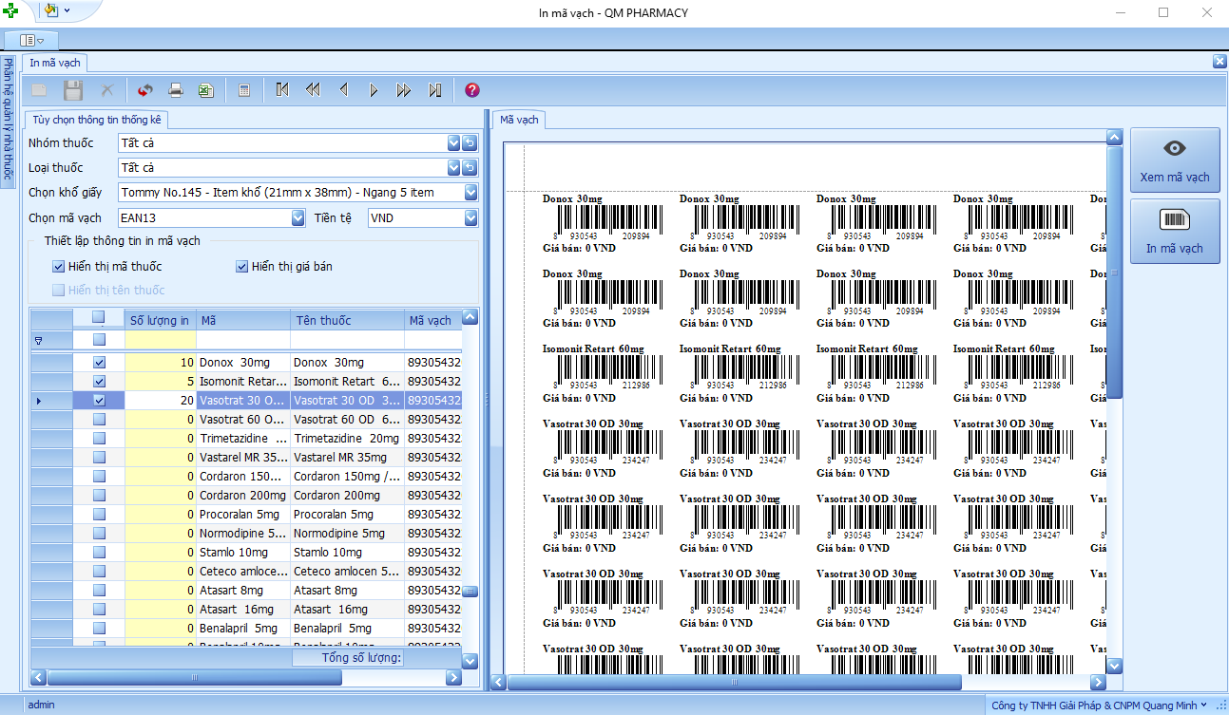Click the new document toolbar icon
The height and width of the screenshot is (715, 1229).
[x=39, y=90]
